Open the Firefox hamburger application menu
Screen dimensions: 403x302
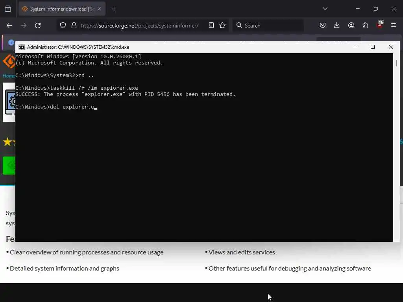pos(394,25)
